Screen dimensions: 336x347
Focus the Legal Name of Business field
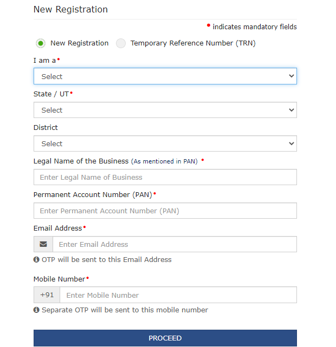[x=165, y=177]
